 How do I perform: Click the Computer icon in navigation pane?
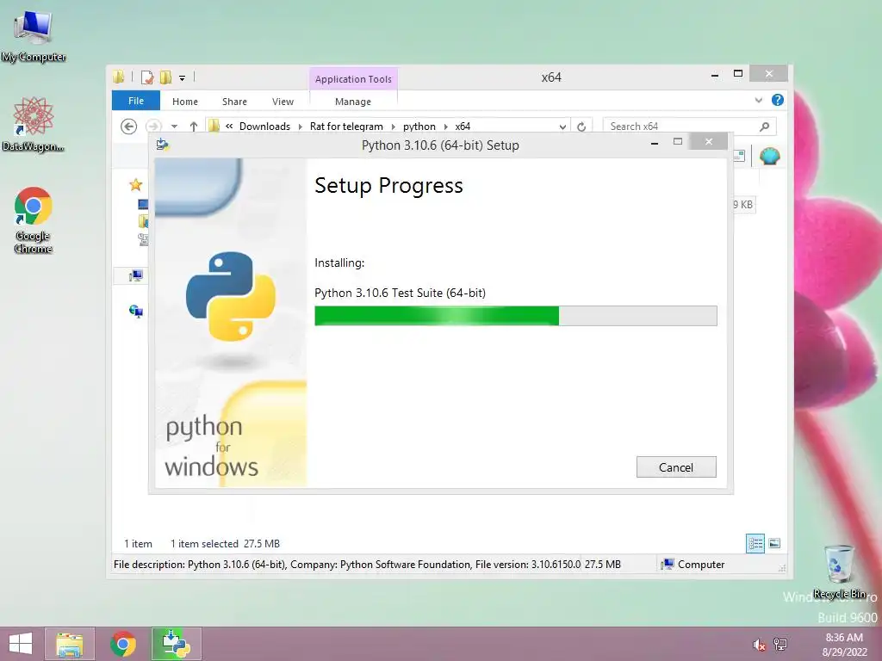pos(135,275)
